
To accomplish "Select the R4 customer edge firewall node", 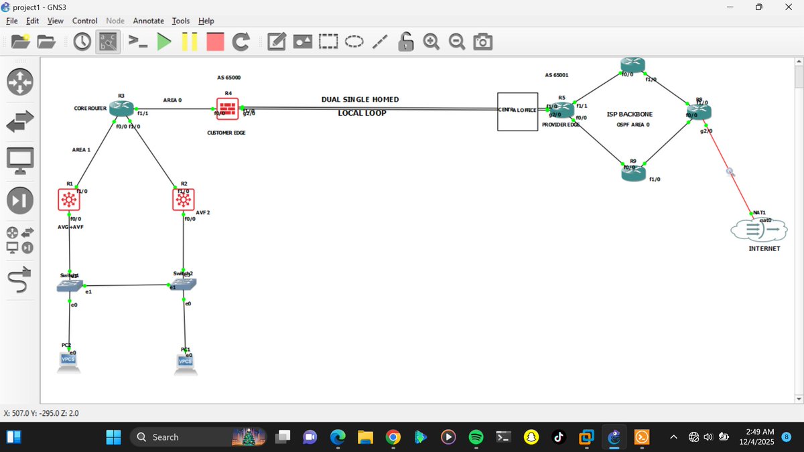I will [228, 109].
